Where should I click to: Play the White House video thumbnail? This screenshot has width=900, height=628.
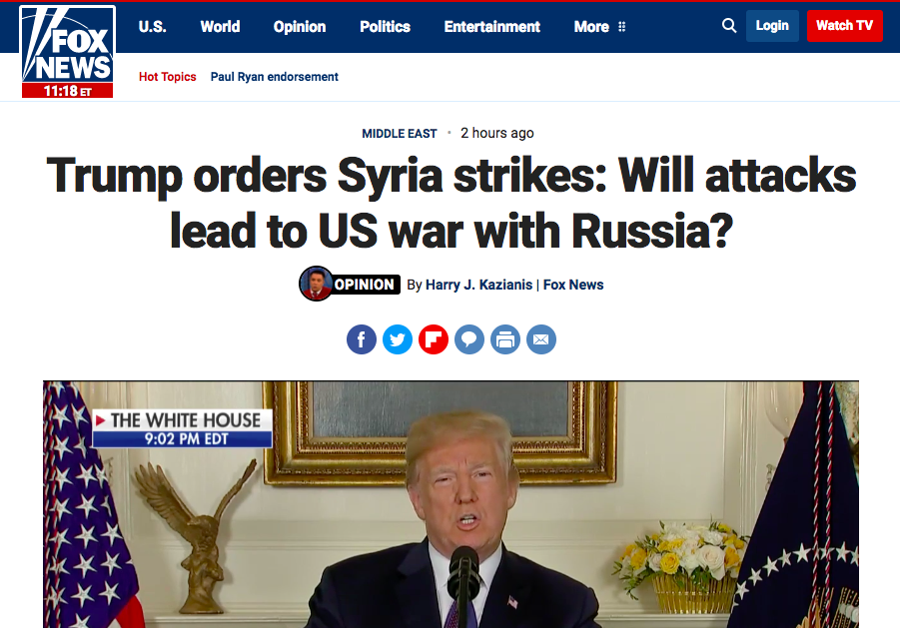pyautogui.click(x=450, y=504)
